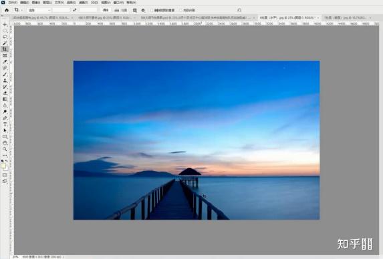
Task: Select the Lasso tool
Action: [5, 37]
